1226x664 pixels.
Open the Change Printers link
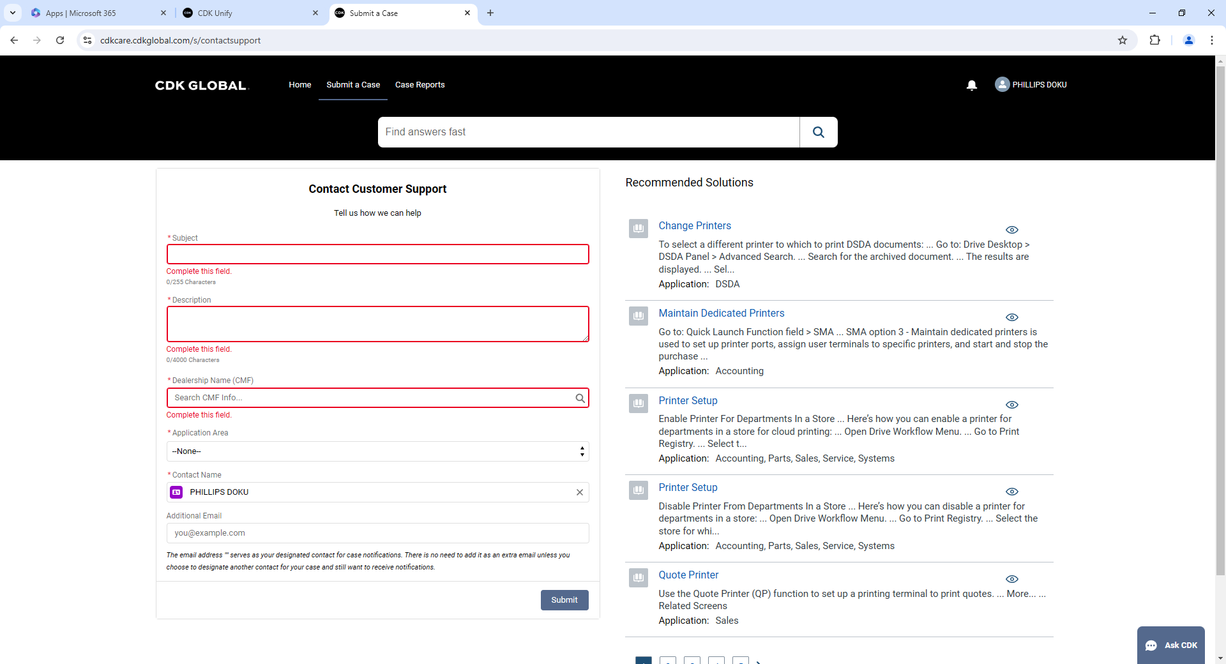pyautogui.click(x=695, y=225)
